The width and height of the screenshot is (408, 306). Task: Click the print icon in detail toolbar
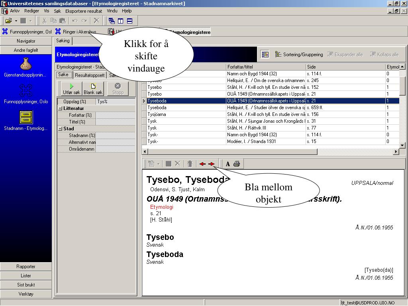[237, 164]
